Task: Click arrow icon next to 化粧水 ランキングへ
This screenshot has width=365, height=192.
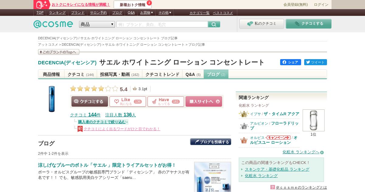Action: pyautogui.click(x=322, y=152)
